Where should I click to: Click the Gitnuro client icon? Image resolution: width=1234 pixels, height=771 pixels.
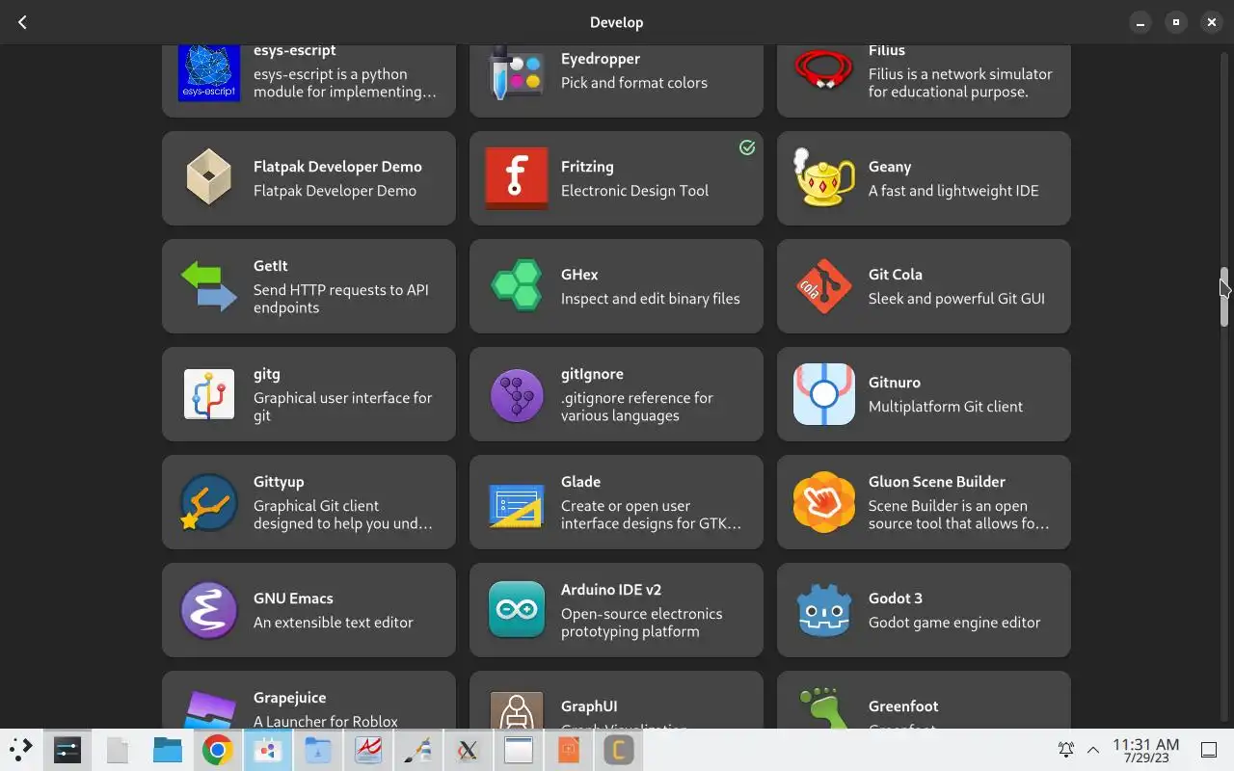click(x=823, y=394)
